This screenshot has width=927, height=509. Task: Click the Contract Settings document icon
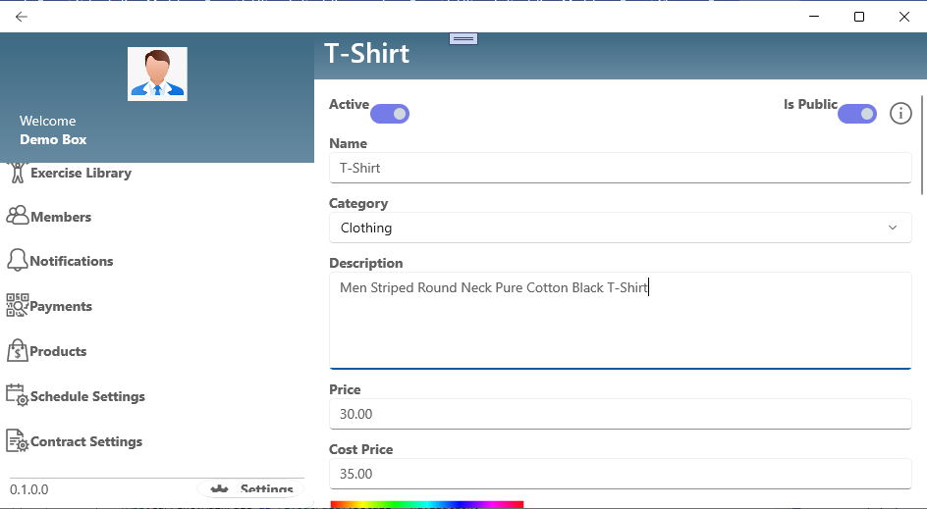tap(17, 441)
